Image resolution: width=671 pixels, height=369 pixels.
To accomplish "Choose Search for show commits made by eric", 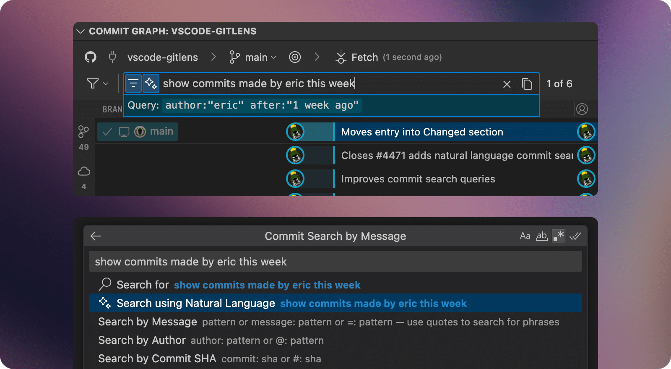I will (335, 285).
